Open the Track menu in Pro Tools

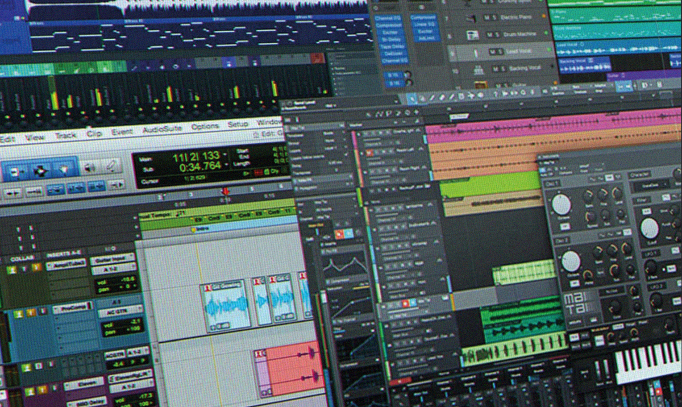pyautogui.click(x=66, y=136)
